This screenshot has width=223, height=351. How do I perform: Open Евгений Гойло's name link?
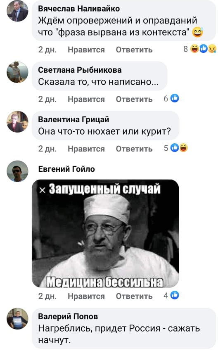(66, 169)
